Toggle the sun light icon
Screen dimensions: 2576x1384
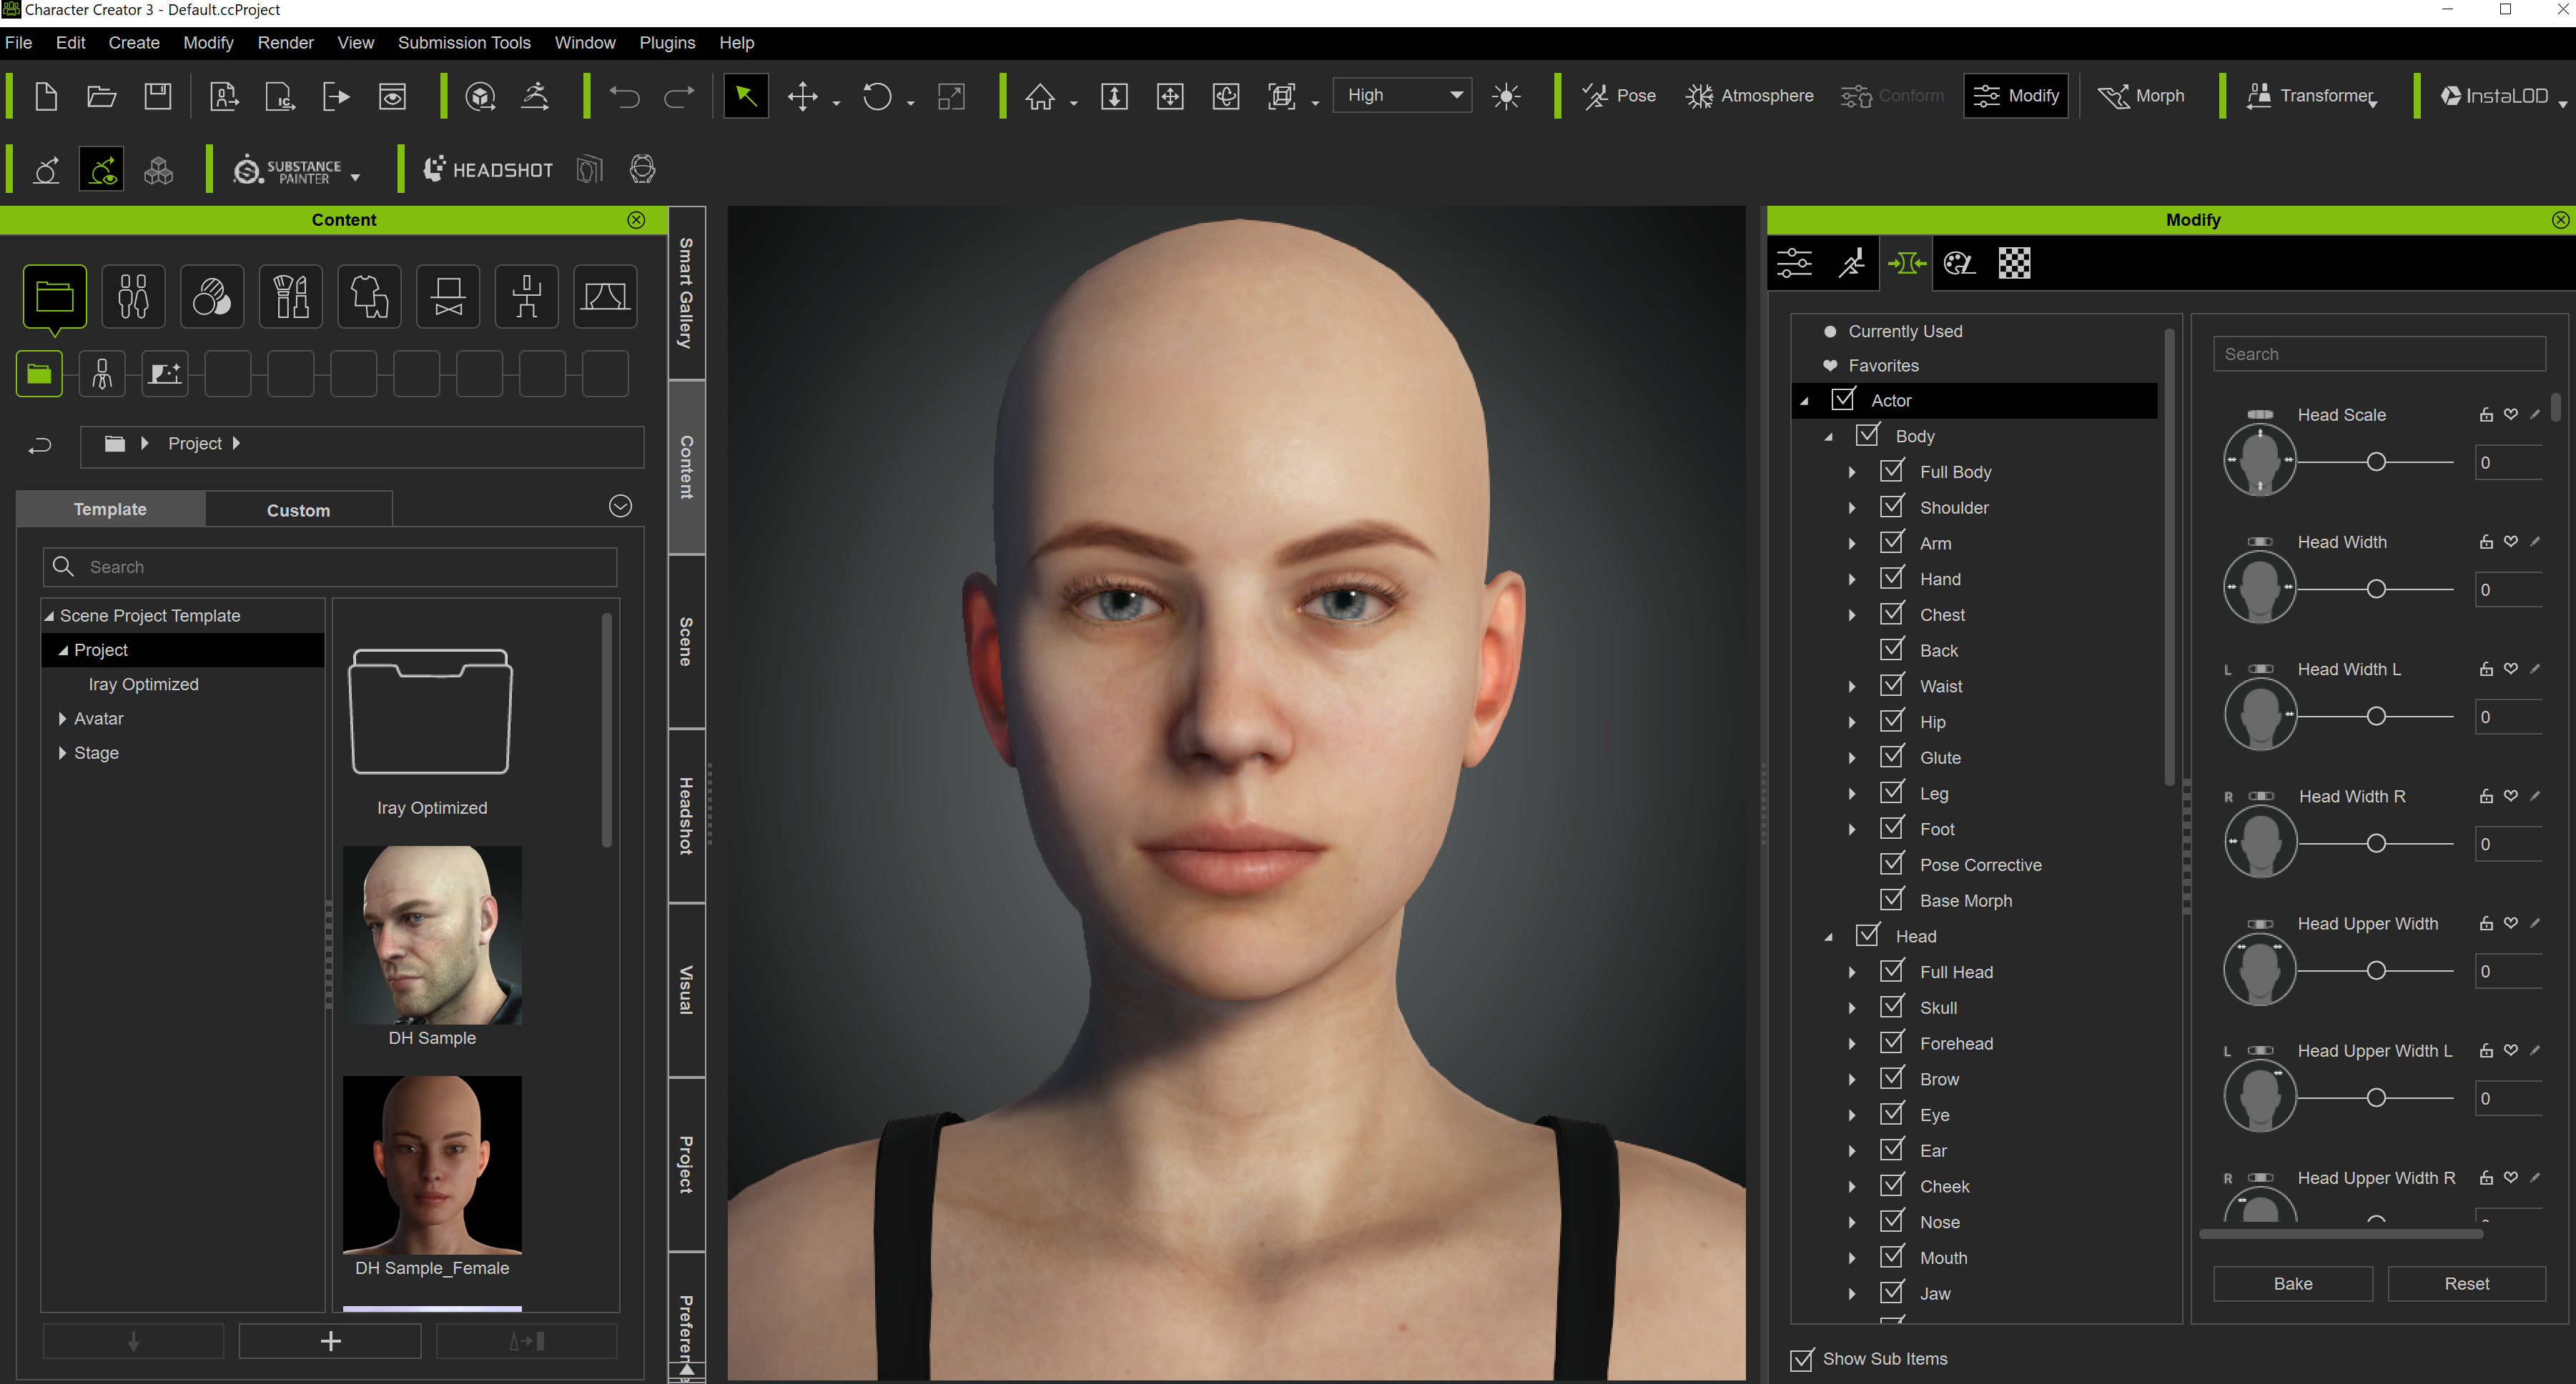click(1506, 96)
